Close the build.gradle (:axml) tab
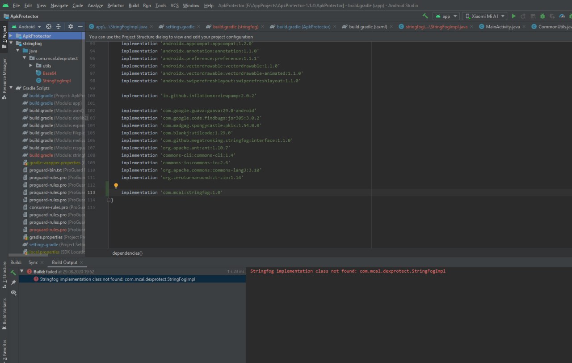This screenshot has width=572, height=363. coord(391,27)
